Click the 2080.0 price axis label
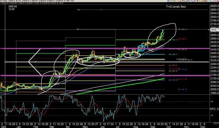Image resolution: width=219 pixels, height=128 pixels. (214, 82)
